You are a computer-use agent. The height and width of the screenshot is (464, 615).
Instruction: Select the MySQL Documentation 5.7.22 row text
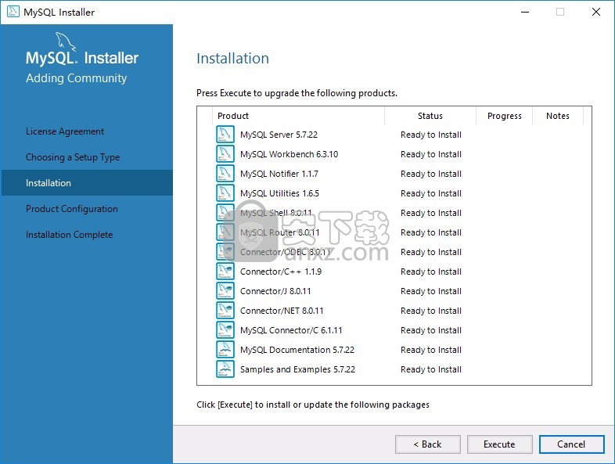[297, 350]
